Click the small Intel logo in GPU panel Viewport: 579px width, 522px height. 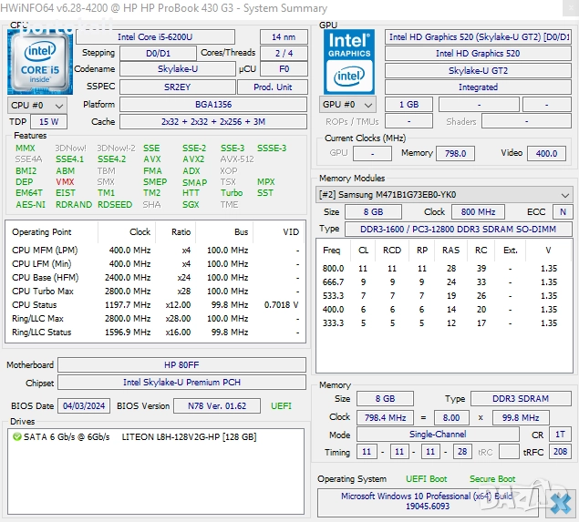[347, 78]
